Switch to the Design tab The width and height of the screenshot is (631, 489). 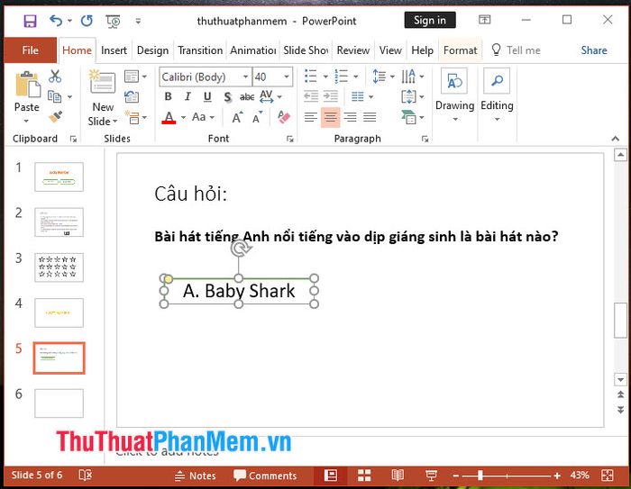[152, 50]
